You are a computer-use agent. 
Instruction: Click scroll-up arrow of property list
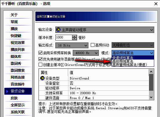(x=151, y=72)
